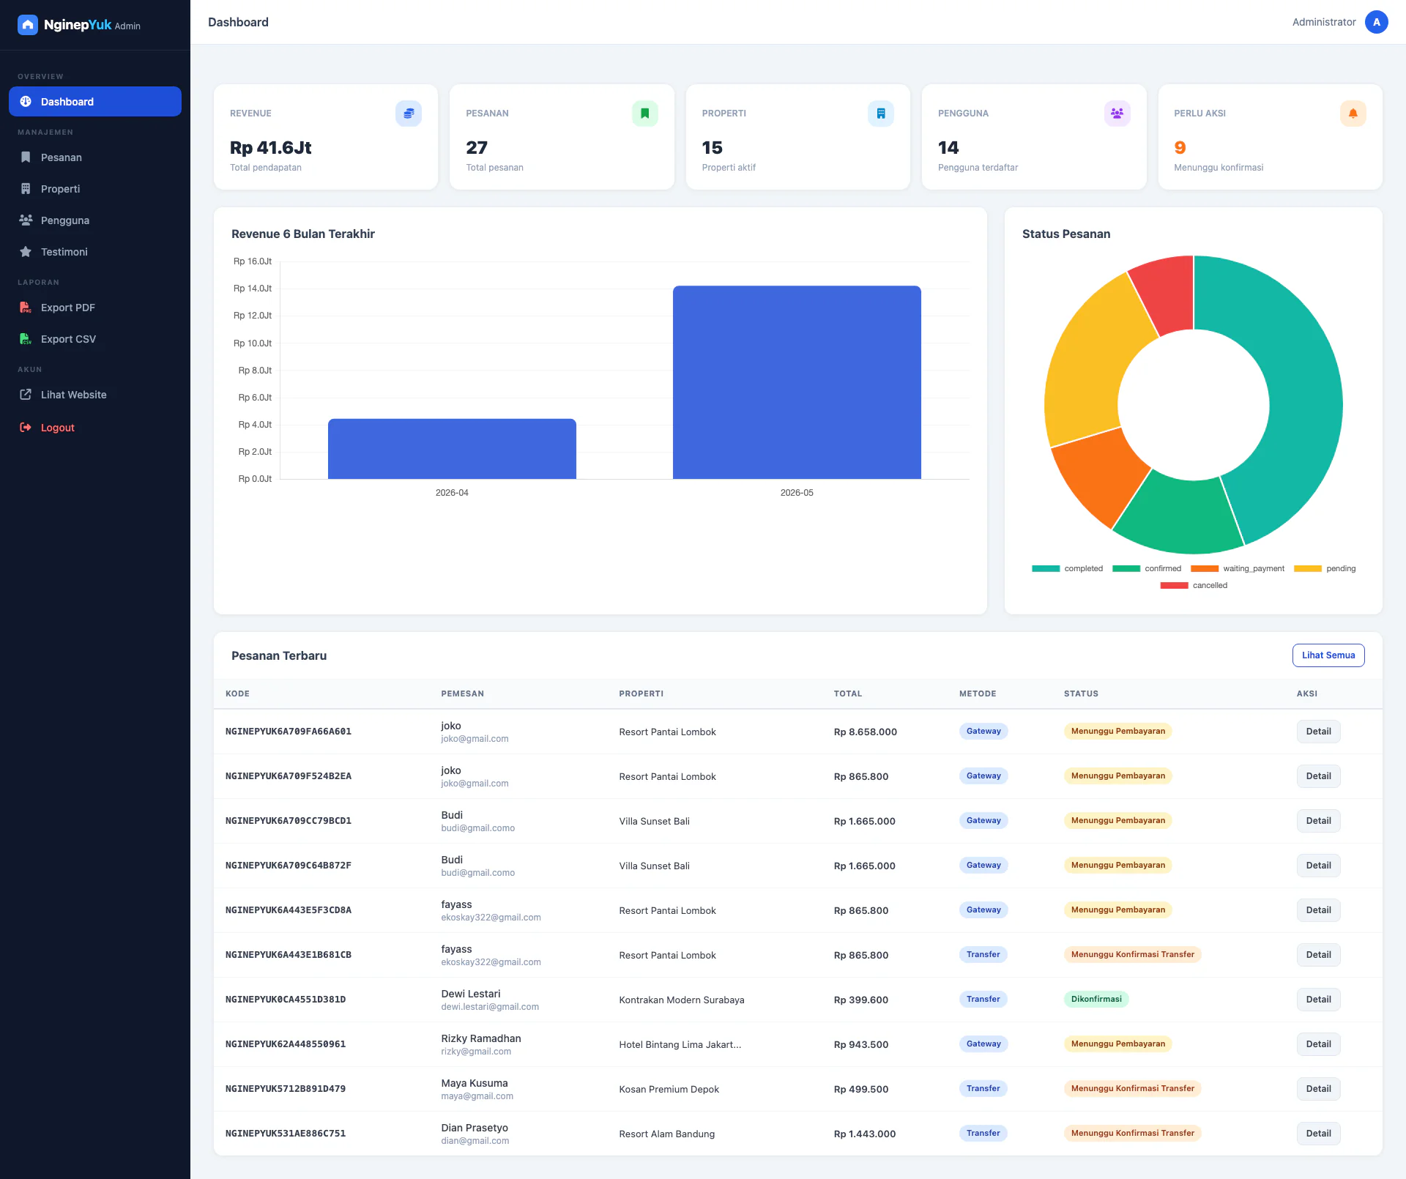Click Kosan Premium Depok property cell
Viewport: 1406px width, 1179px height.
point(669,1090)
